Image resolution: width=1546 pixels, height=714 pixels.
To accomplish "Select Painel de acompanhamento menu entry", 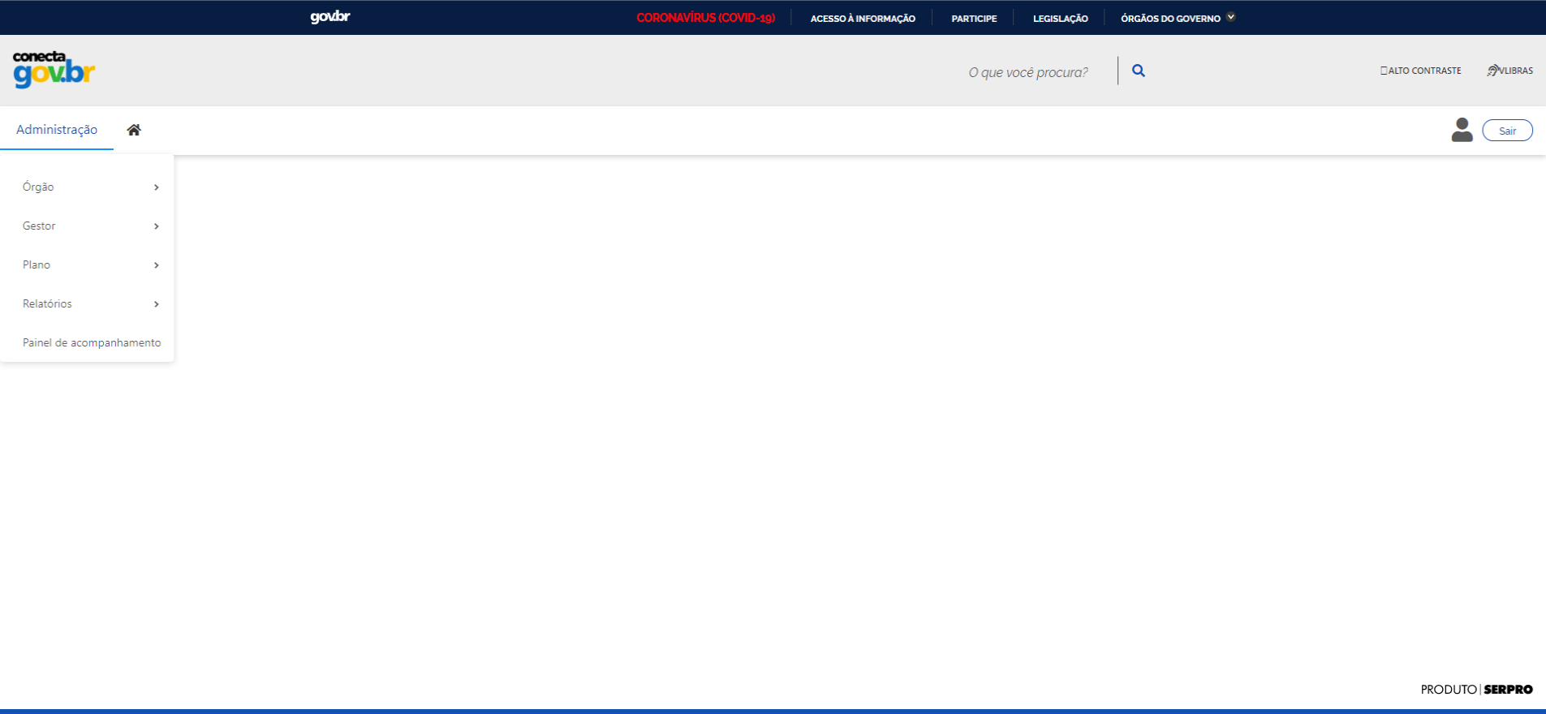I will click(92, 342).
